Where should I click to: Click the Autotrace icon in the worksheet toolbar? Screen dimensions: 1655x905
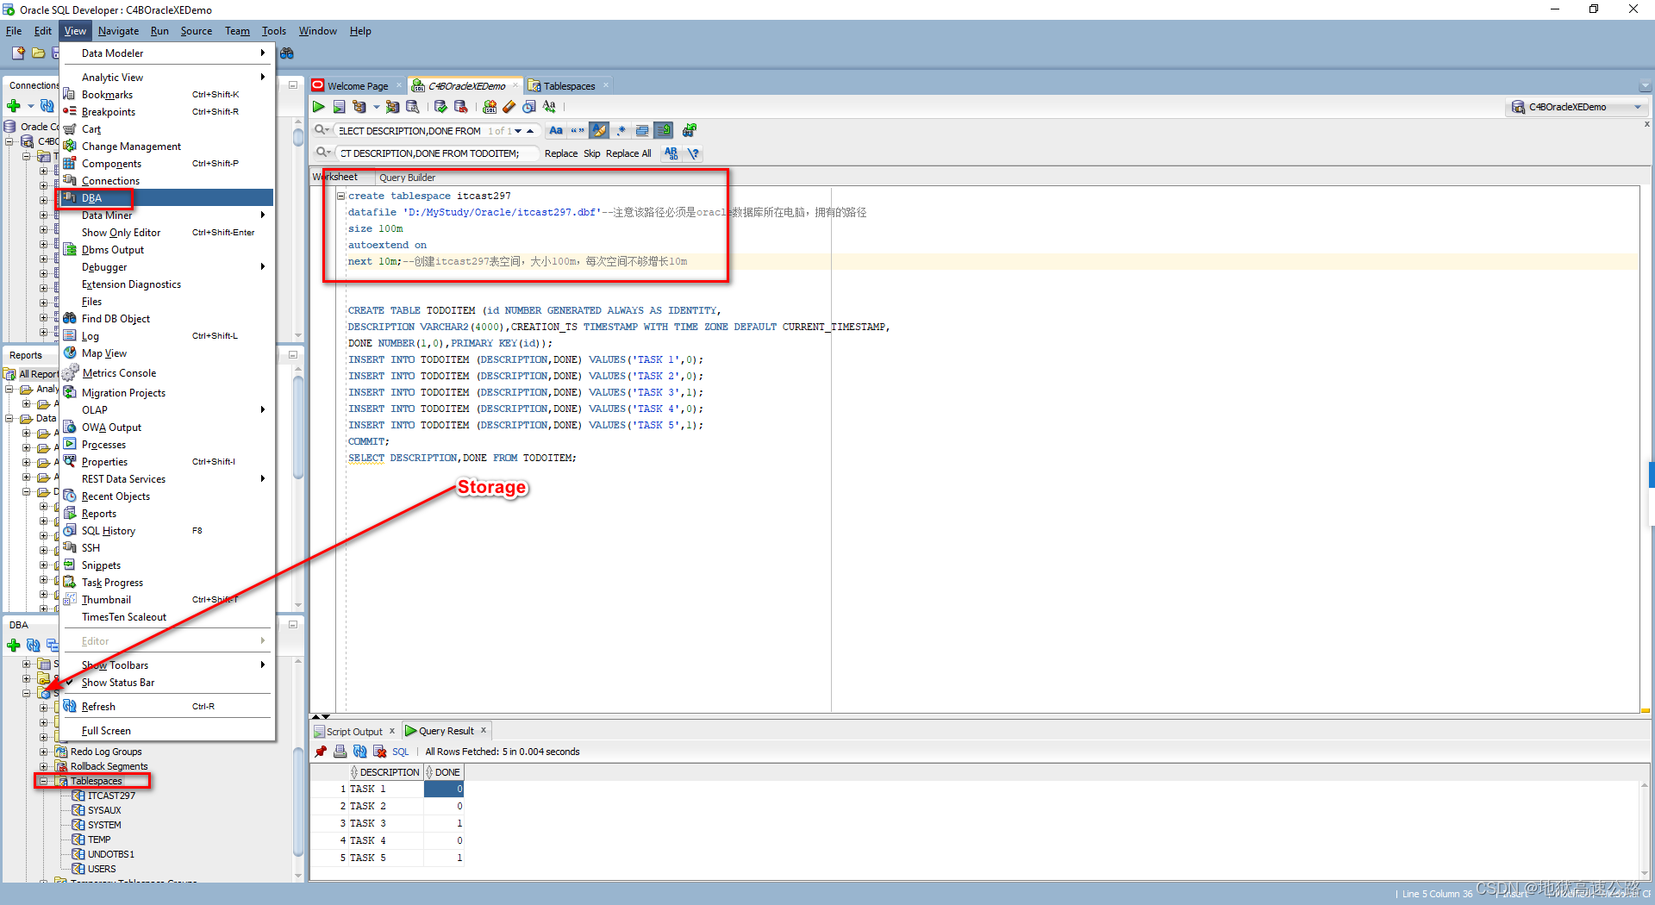(392, 107)
